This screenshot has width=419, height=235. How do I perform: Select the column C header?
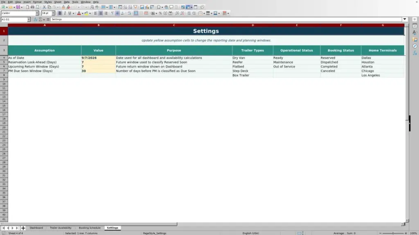tap(174, 25)
